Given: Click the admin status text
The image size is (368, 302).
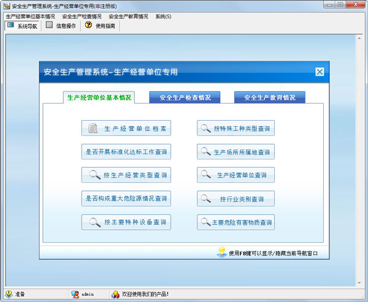Looking at the screenshot, I should 88,294.
